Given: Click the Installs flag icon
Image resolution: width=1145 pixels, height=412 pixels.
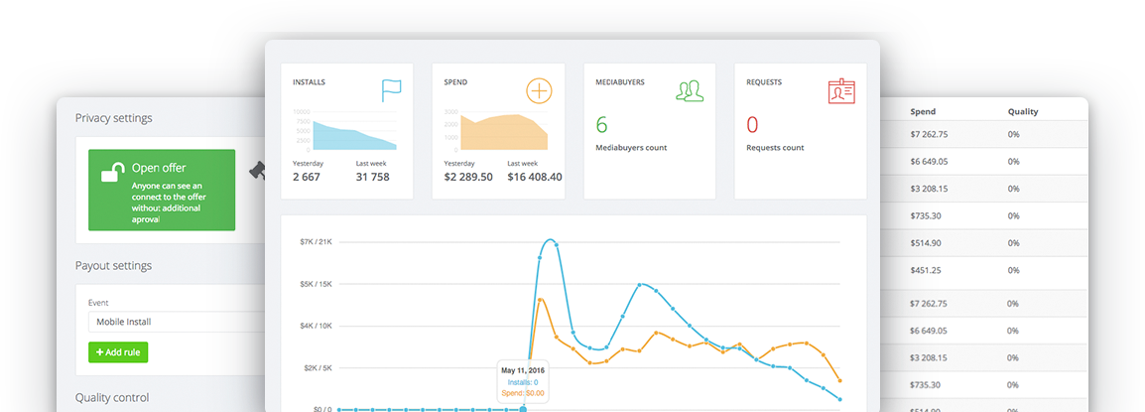Looking at the screenshot, I should (x=391, y=90).
